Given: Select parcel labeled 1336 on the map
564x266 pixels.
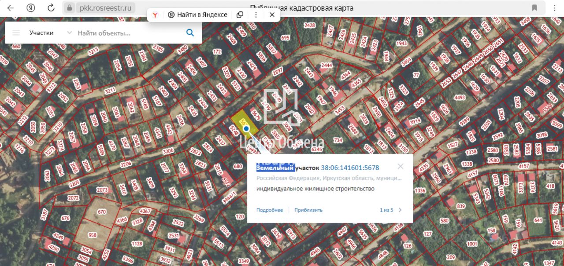Looking at the screenshot, I should (420, 190).
